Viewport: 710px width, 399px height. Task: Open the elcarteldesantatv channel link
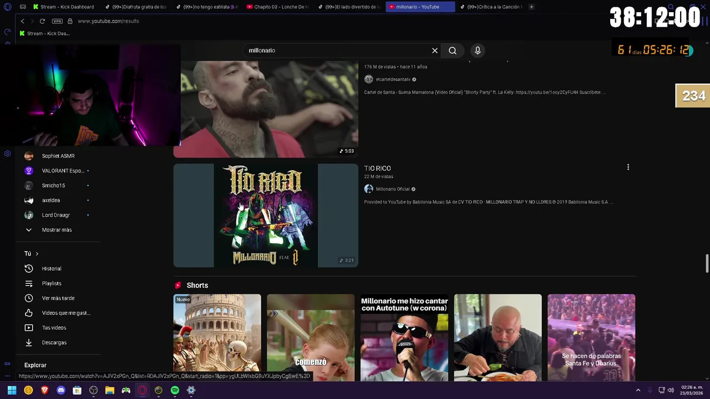coord(393,79)
